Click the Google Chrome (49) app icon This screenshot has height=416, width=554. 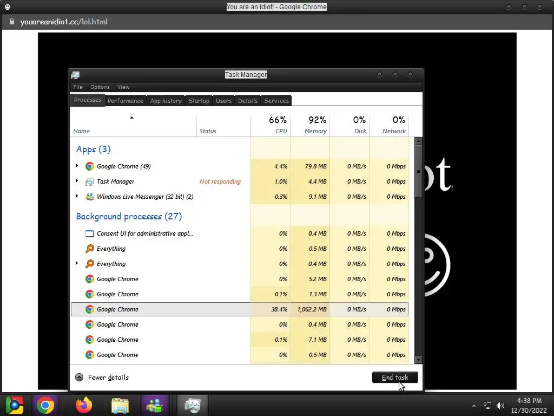[90, 166]
